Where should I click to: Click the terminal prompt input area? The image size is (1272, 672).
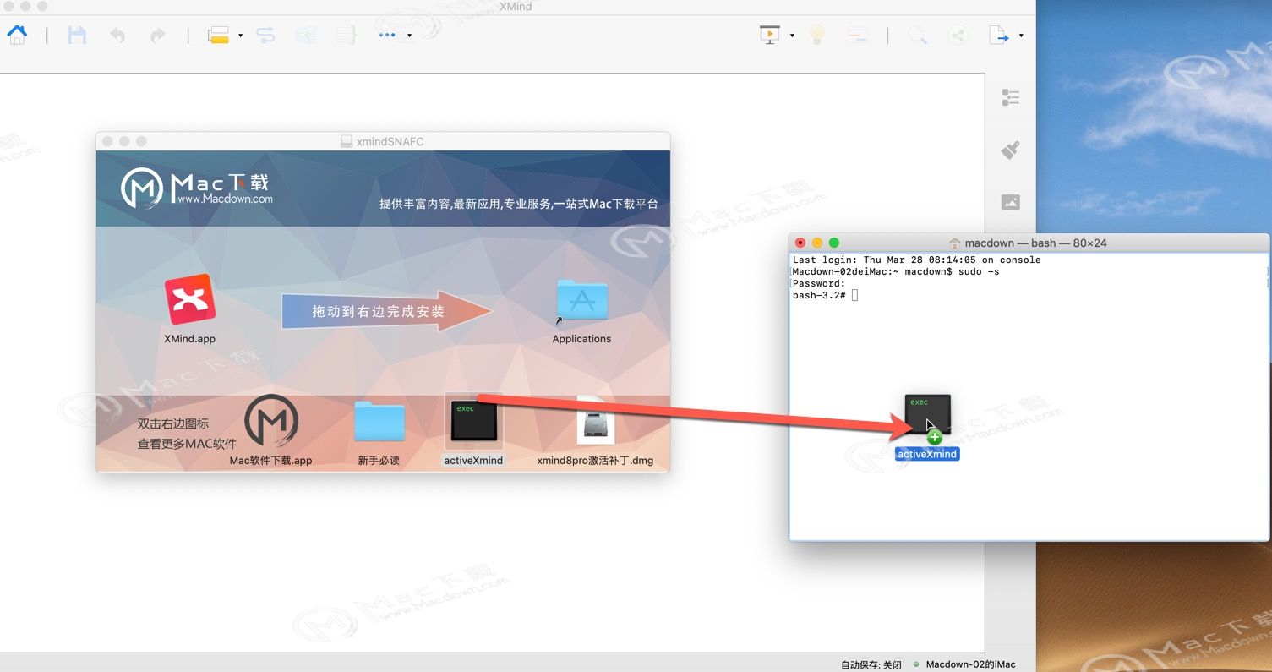coord(855,295)
